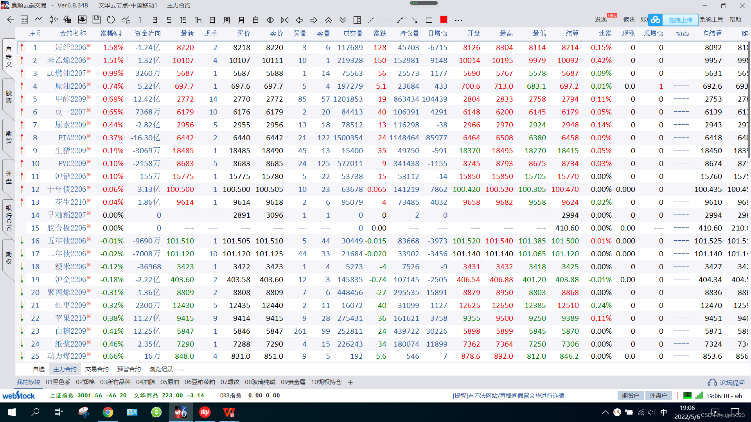Viewport: 751px width, 422px height.
Task: Open the 发现 menu
Action: 601,19
